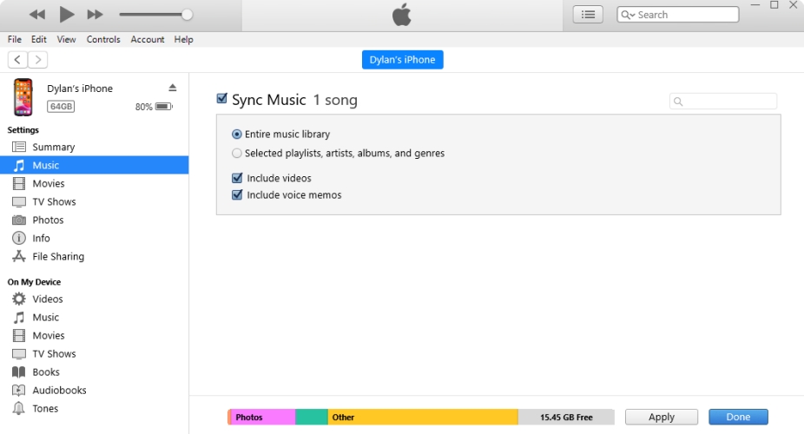Click the Apple logo in header
The width and height of the screenshot is (804, 434).
click(402, 15)
